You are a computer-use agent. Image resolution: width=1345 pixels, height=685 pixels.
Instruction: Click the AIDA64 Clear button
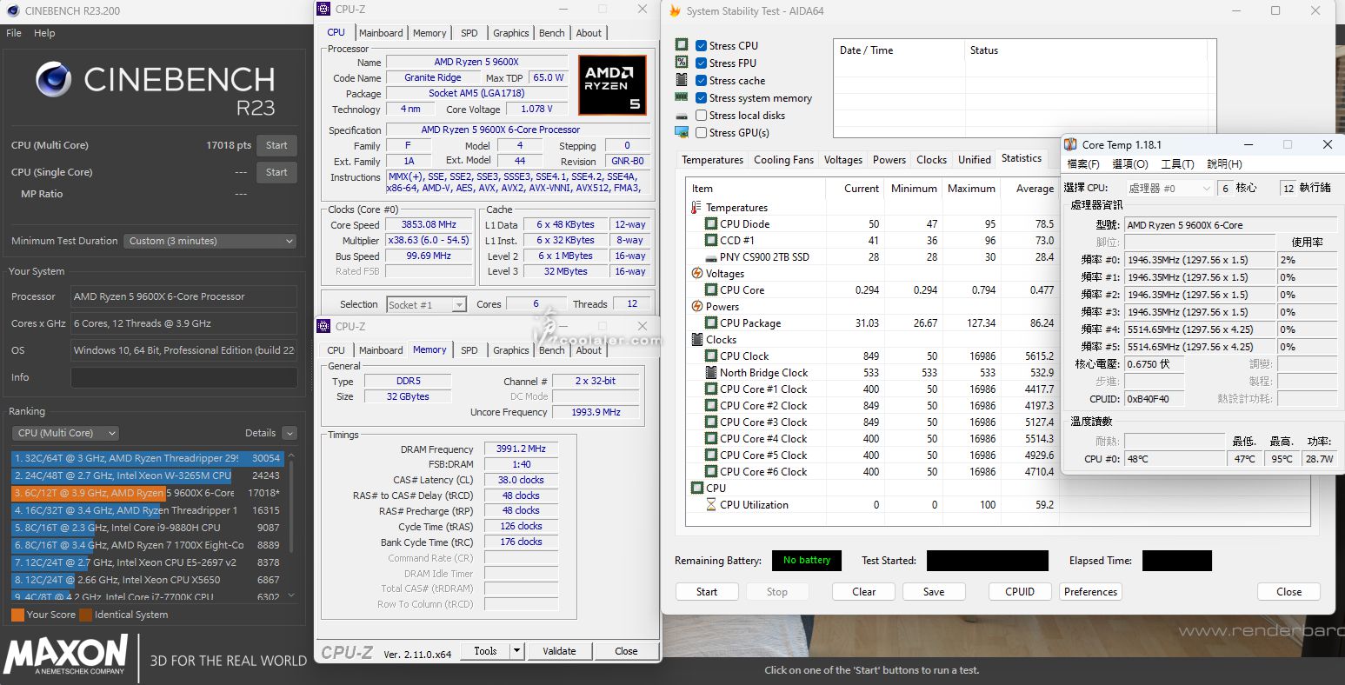coord(863,592)
